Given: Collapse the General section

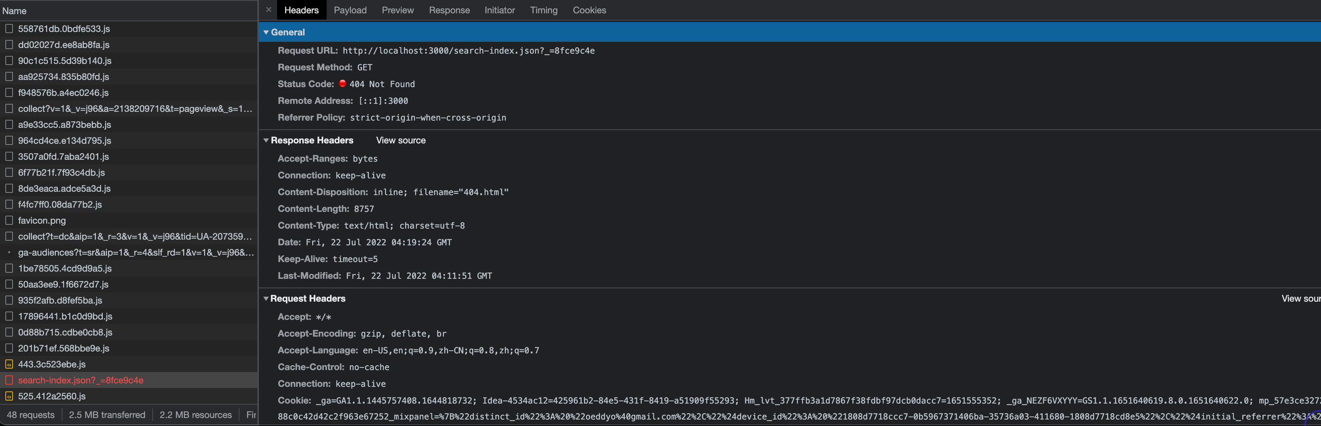Looking at the screenshot, I should click(x=266, y=32).
